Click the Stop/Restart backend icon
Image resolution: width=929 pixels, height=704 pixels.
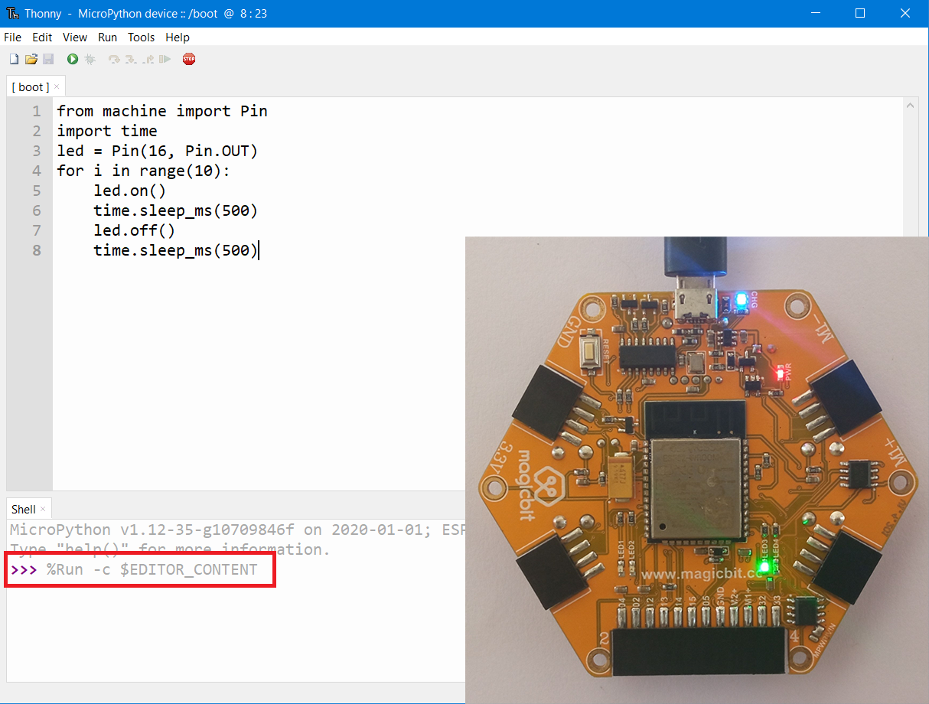pyautogui.click(x=189, y=59)
